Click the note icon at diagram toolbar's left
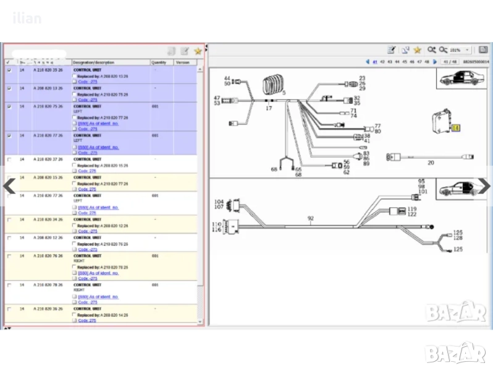493x371 pixels. pos(391,49)
